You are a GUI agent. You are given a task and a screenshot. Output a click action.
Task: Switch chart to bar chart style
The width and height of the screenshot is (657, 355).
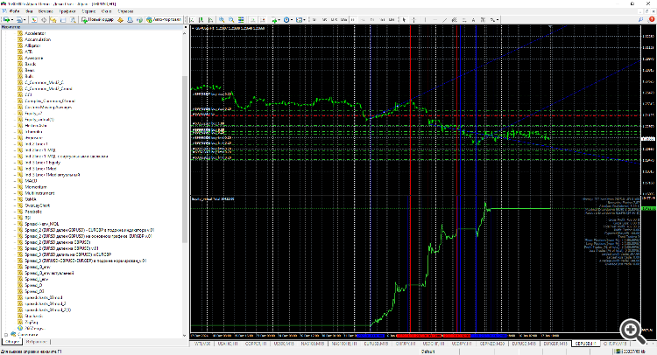tap(192, 19)
